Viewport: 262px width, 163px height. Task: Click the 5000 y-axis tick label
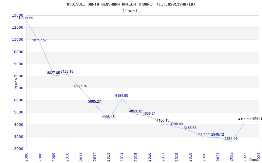tap(18, 112)
